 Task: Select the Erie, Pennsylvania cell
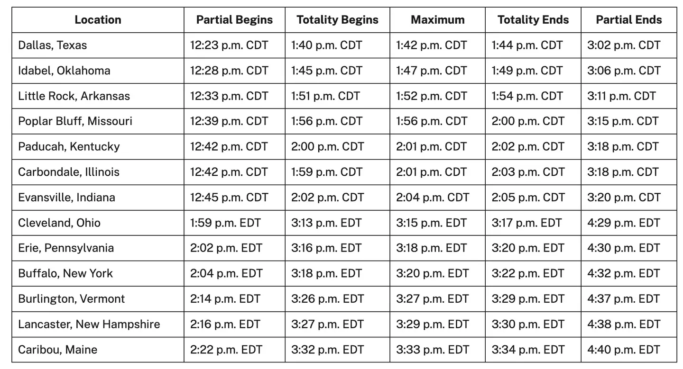click(x=66, y=248)
